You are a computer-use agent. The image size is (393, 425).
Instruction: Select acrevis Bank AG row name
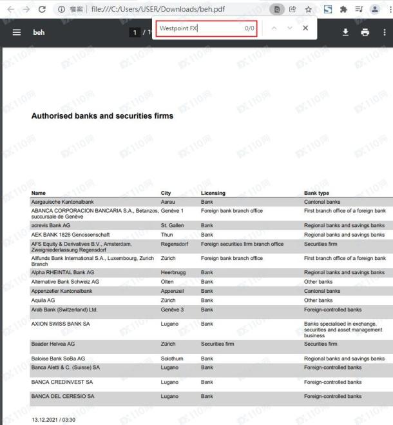[x=51, y=226]
